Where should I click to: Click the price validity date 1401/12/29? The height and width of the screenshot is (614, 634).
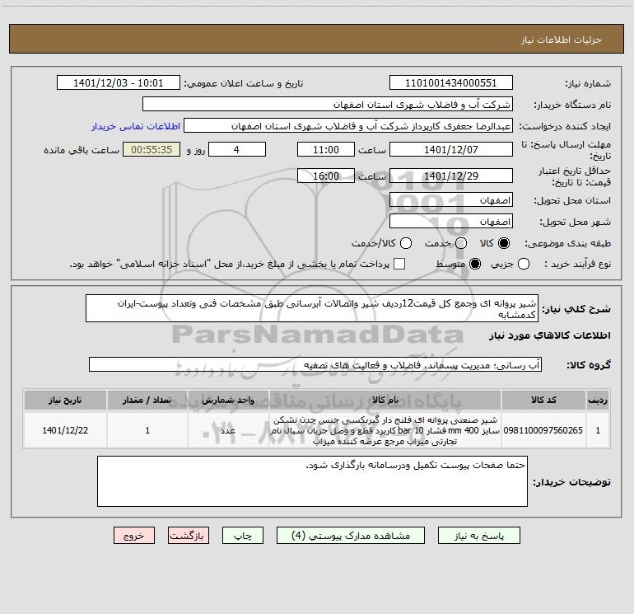pos(451,176)
